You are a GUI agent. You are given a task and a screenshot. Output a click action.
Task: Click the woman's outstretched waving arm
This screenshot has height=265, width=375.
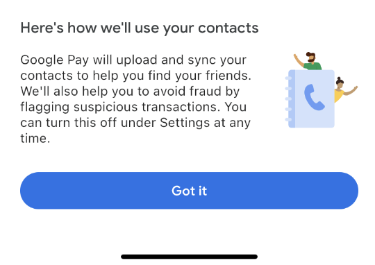[x=351, y=91]
